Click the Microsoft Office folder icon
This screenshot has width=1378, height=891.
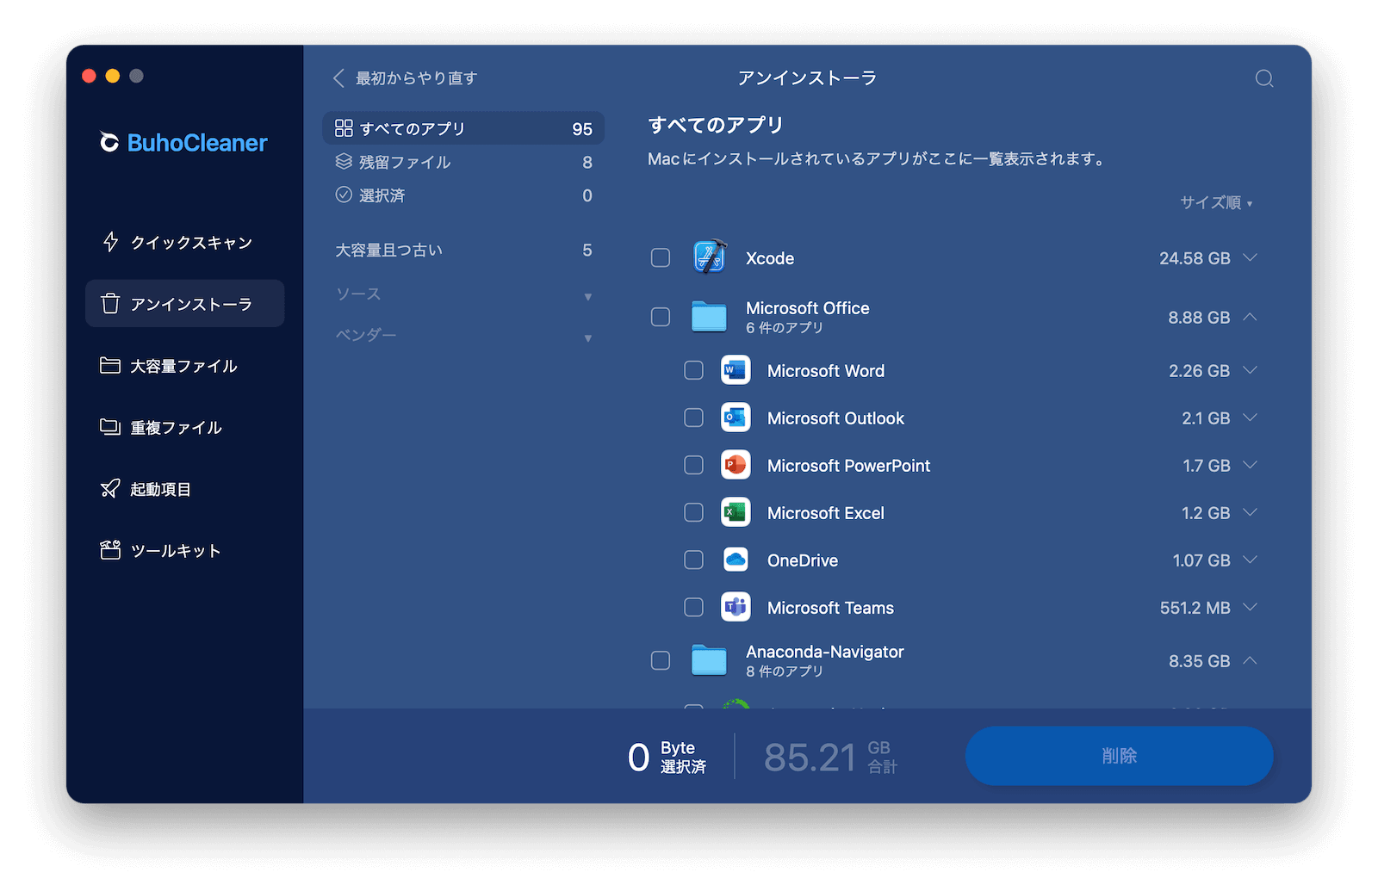click(x=709, y=317)
